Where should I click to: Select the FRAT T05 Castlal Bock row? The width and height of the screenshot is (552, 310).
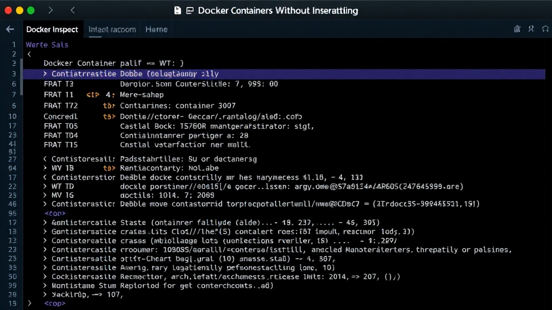(x=179, y=126)
